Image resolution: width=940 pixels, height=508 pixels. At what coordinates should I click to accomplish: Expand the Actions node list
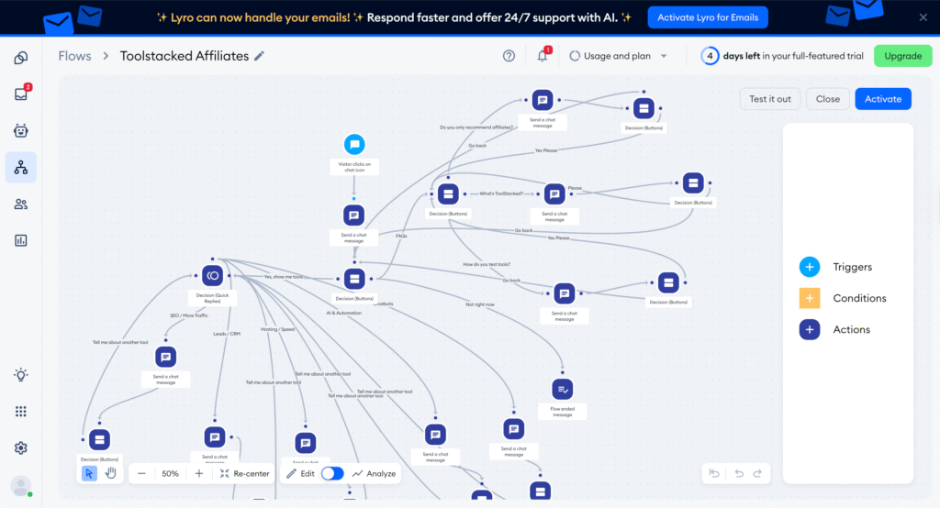[809, 329]
